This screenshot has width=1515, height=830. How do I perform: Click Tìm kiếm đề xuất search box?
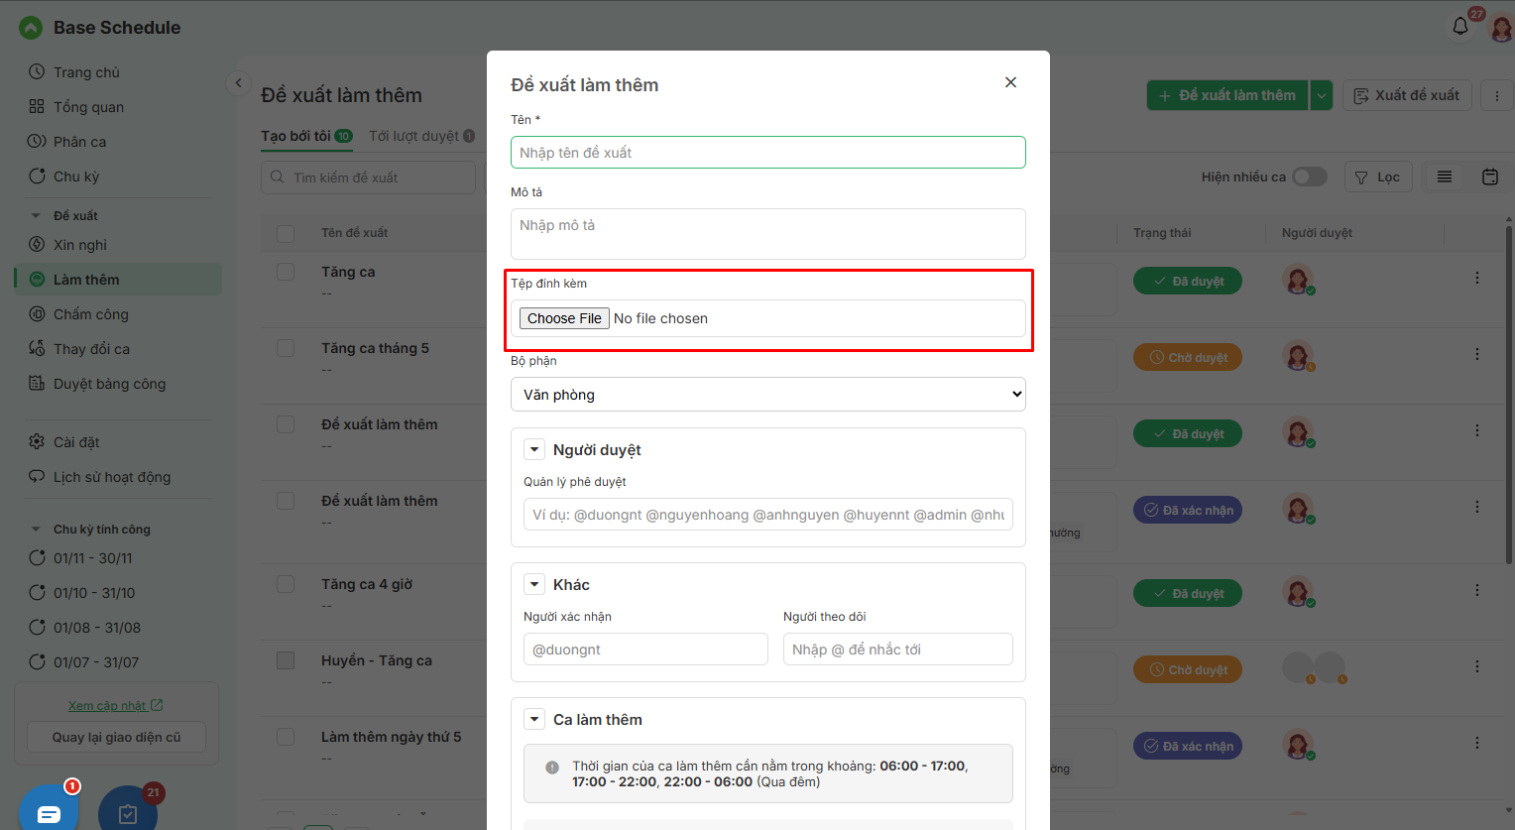click(x=369, y=178)
